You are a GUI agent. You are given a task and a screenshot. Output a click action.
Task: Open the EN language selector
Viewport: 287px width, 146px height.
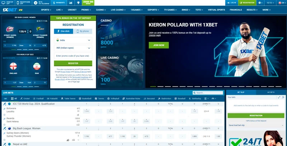coord(281,3)
